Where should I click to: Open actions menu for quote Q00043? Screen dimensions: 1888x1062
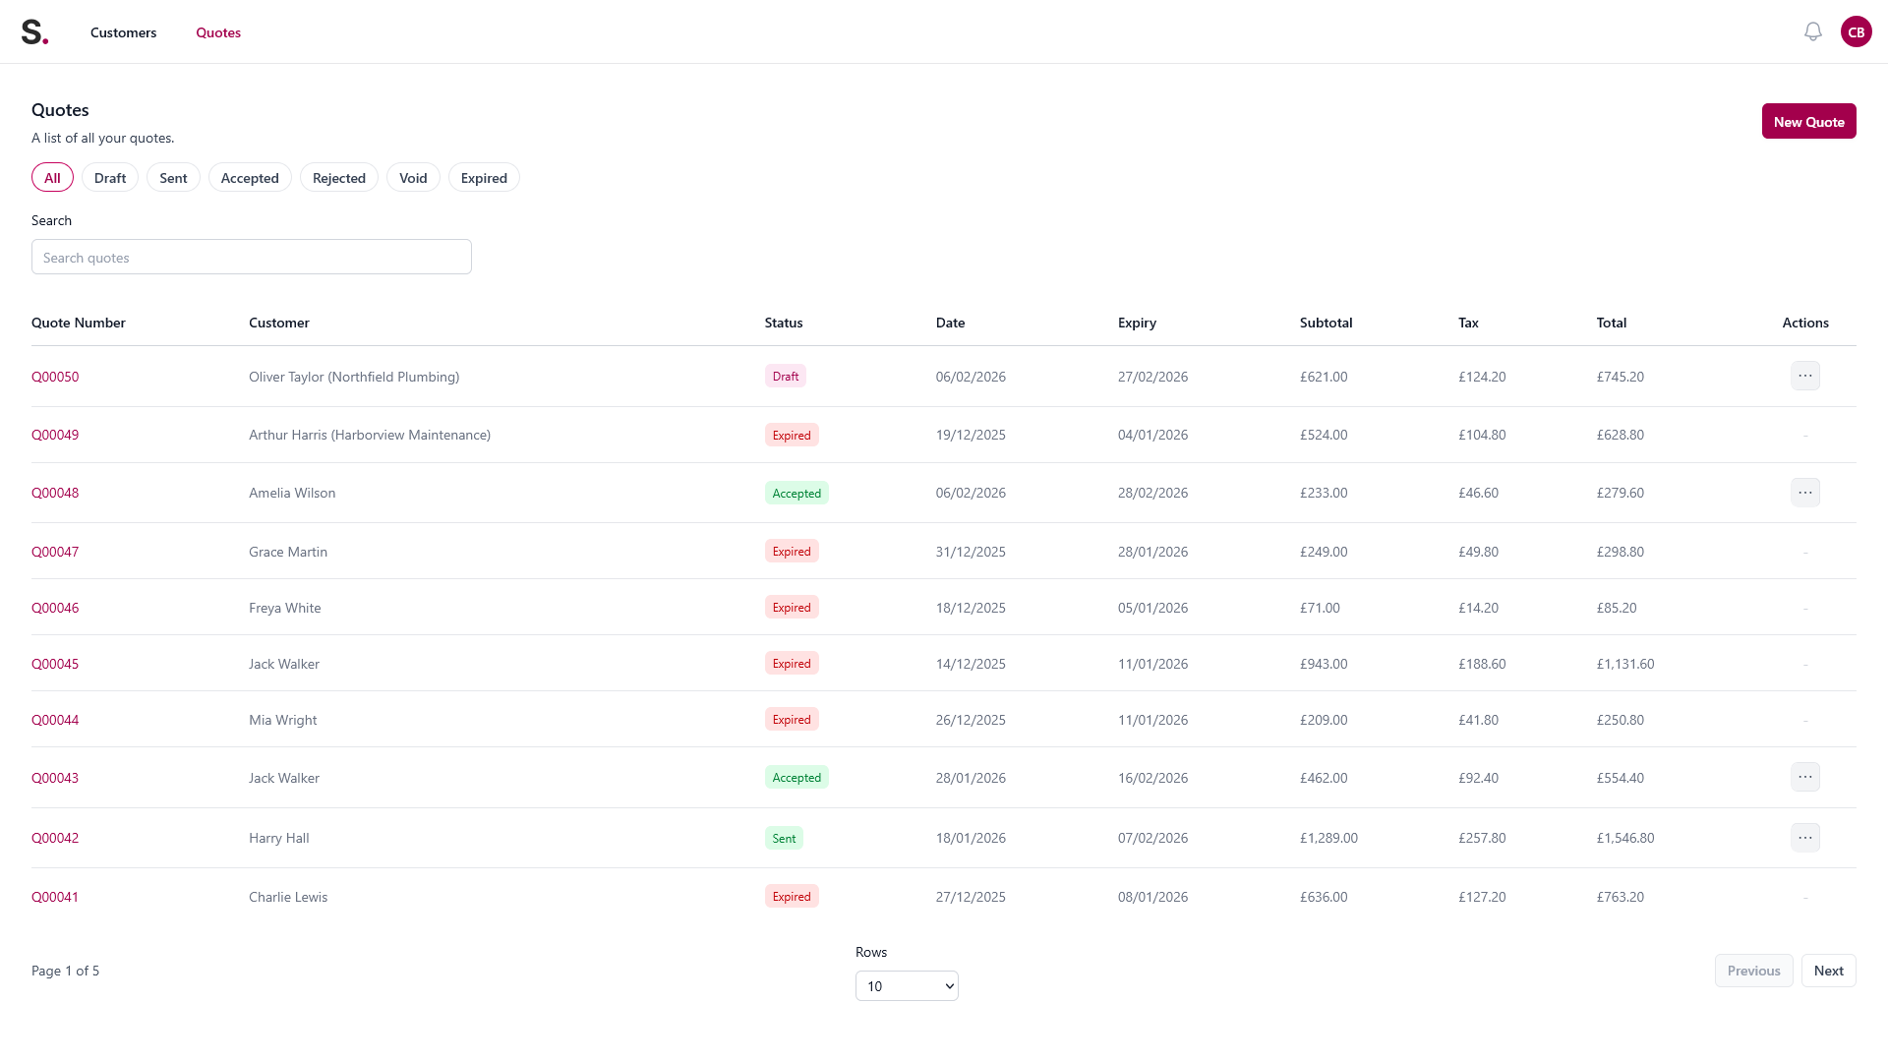click(x=1804, y=778)
